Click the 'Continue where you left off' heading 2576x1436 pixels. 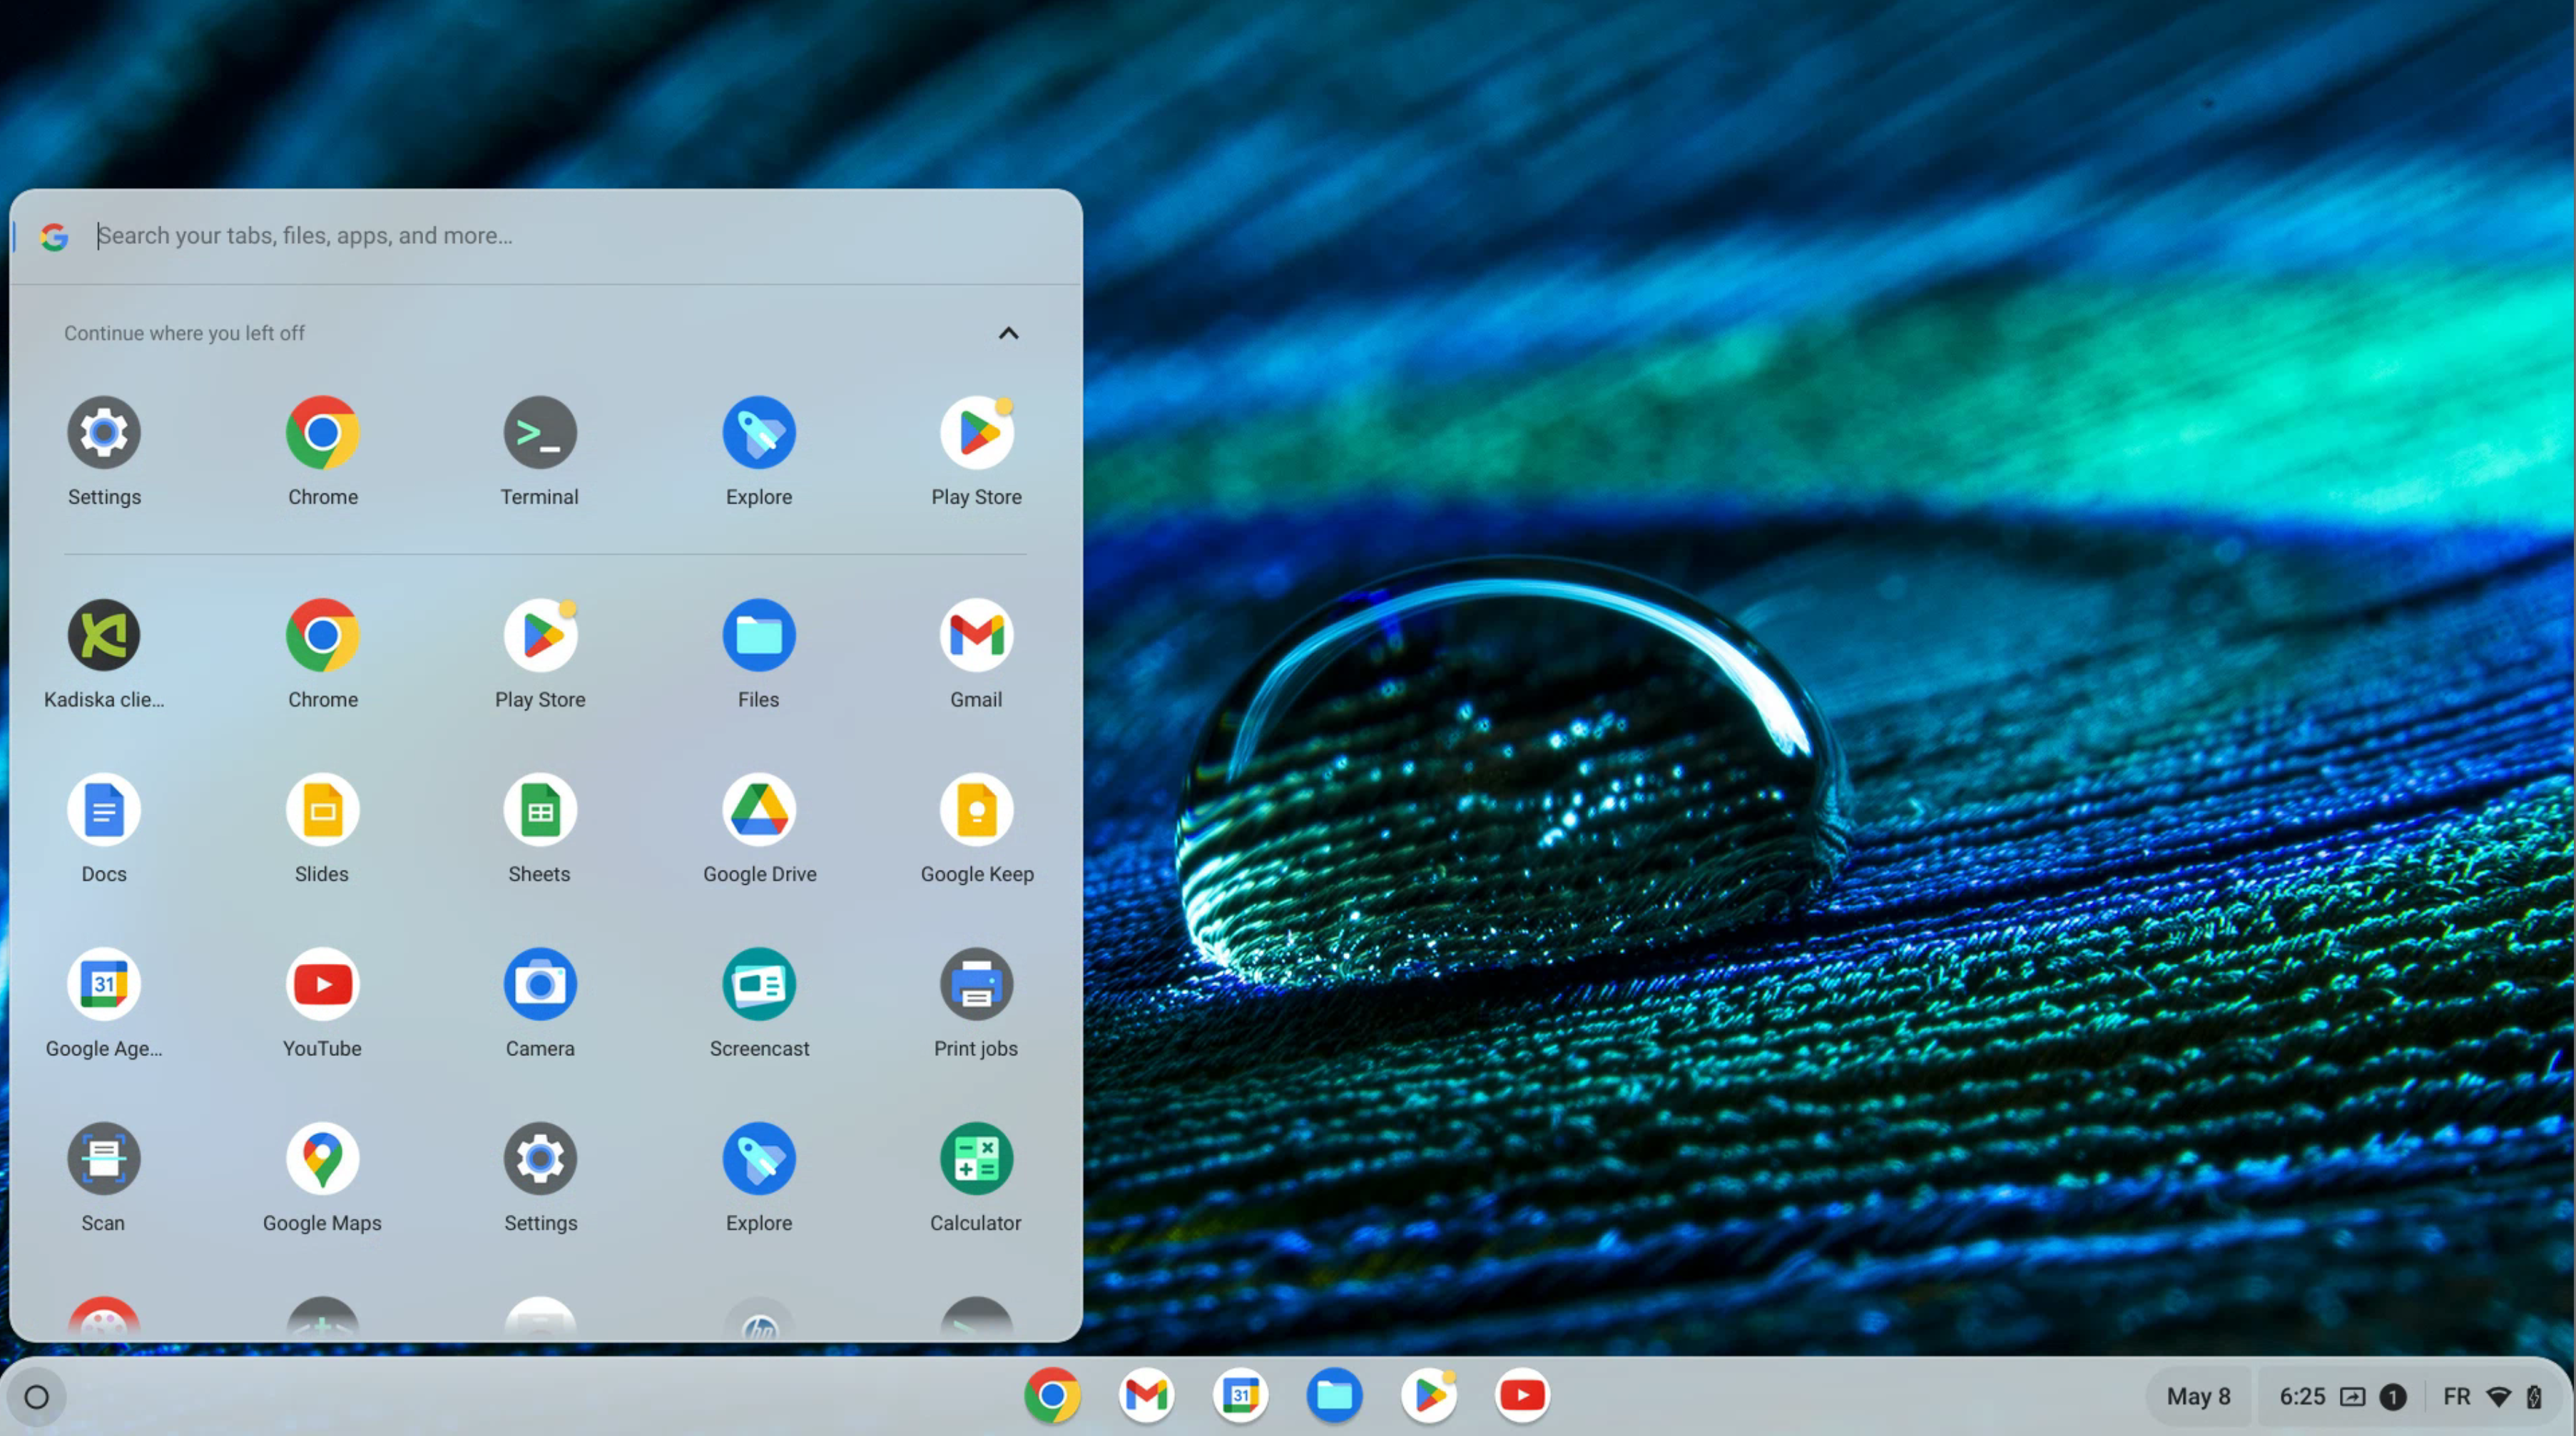tap(184, 334)
